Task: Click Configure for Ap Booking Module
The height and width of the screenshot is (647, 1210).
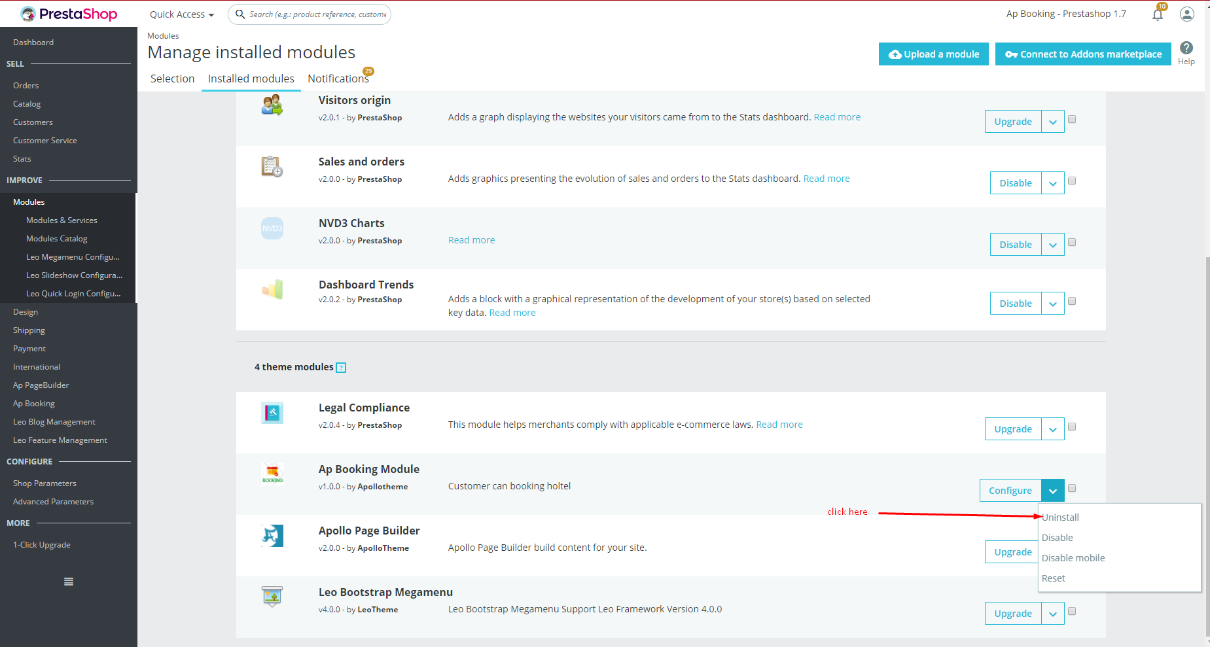Action: point(1010,491)
